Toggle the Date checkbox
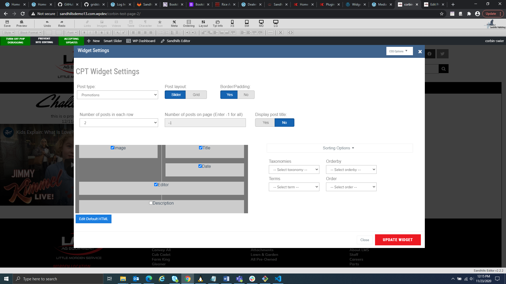 click(x=200, y=166)
